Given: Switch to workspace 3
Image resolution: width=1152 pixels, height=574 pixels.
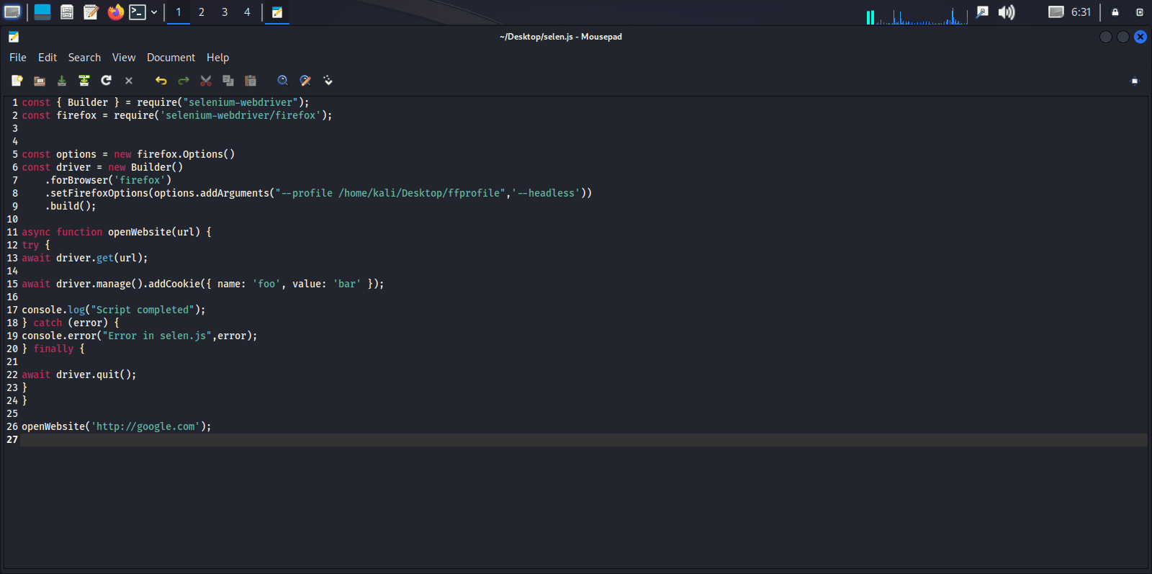Looking at the screenshot, I should point(225,12).
